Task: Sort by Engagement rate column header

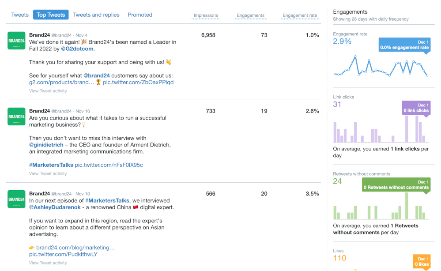Action: click(x=300, y=15)
